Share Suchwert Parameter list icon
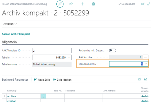 point(140,79)
